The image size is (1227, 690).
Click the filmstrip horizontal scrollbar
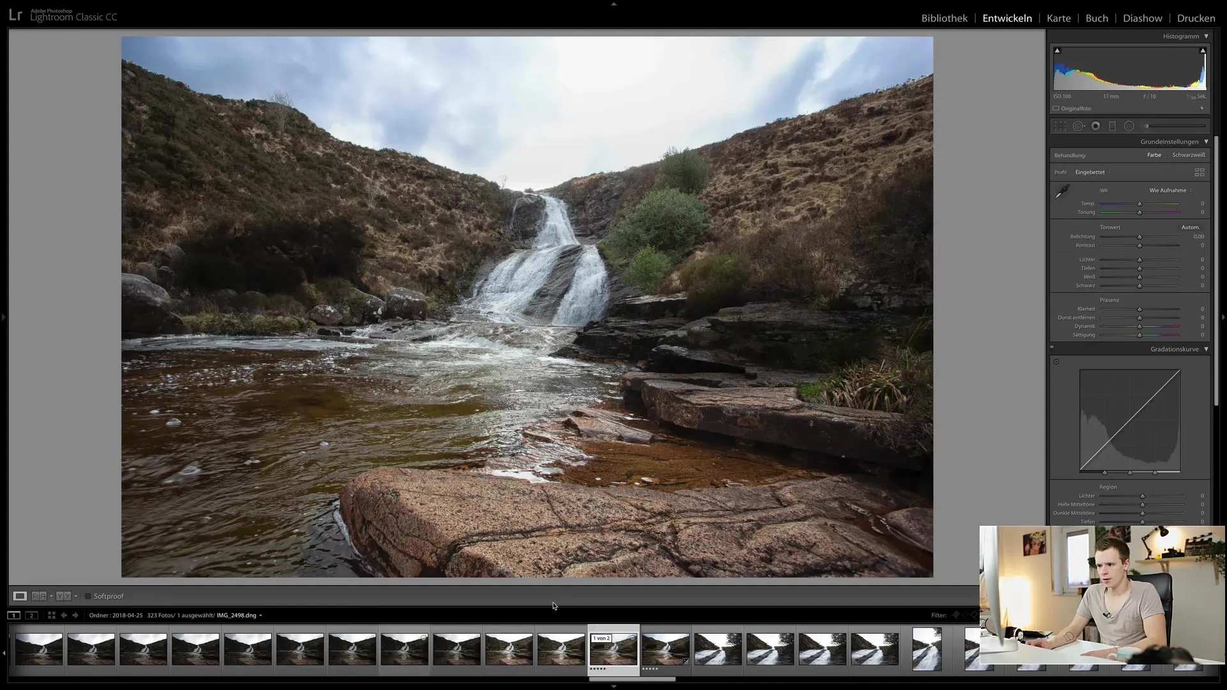click(632, 679)
